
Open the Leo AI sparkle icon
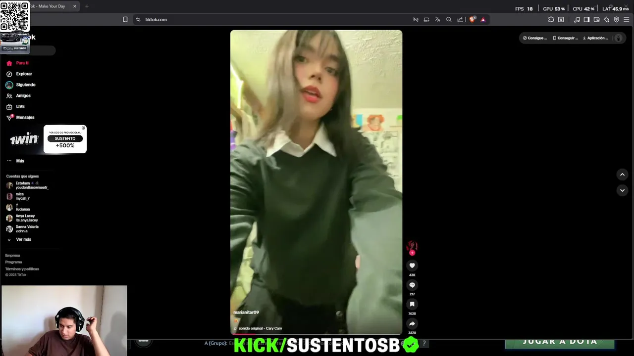606,20
